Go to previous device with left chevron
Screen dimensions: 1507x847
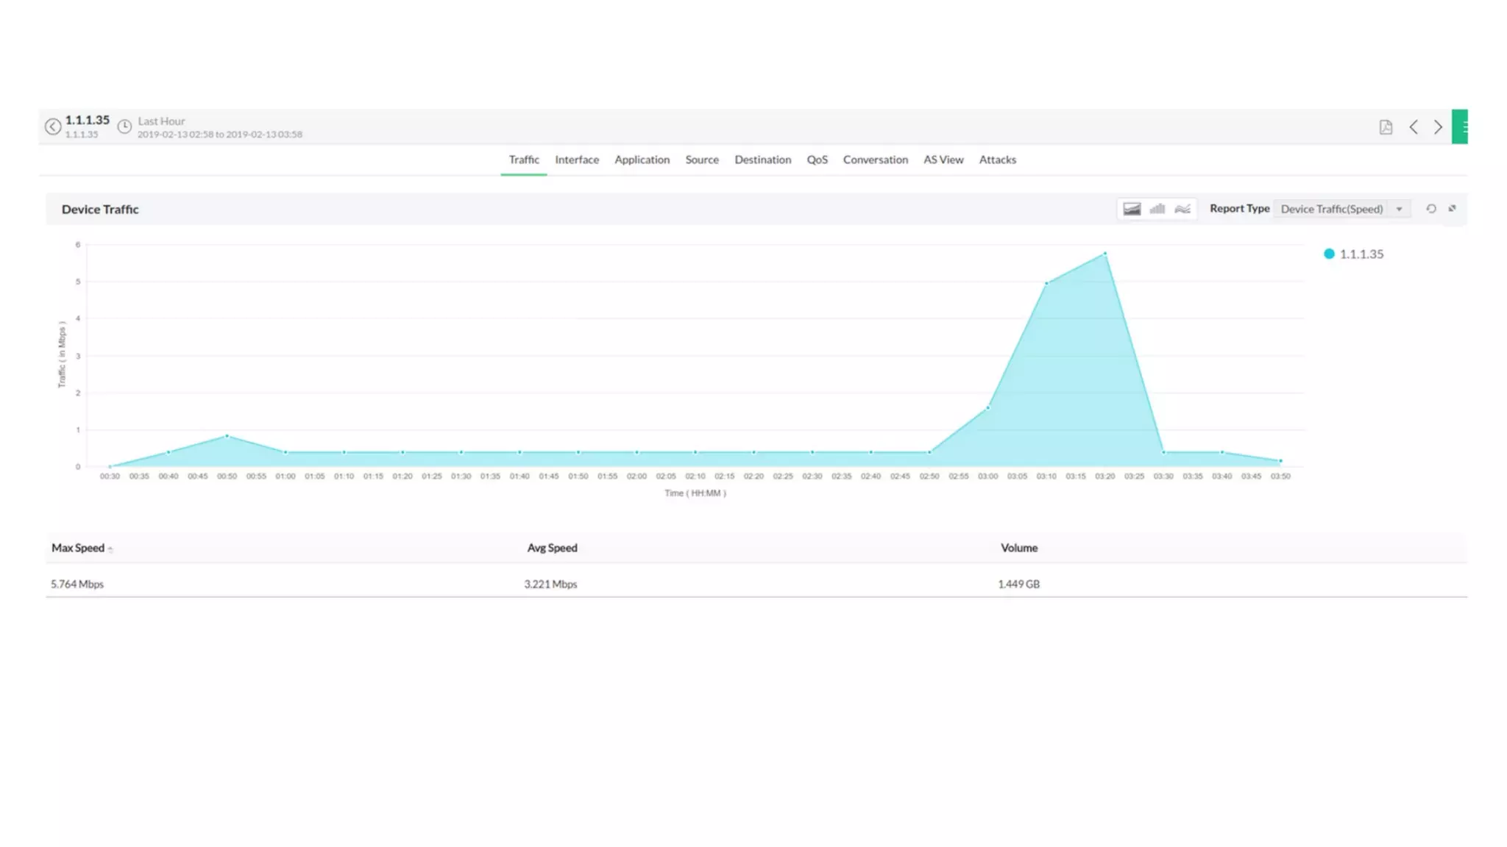click(x=1414, y=127)
